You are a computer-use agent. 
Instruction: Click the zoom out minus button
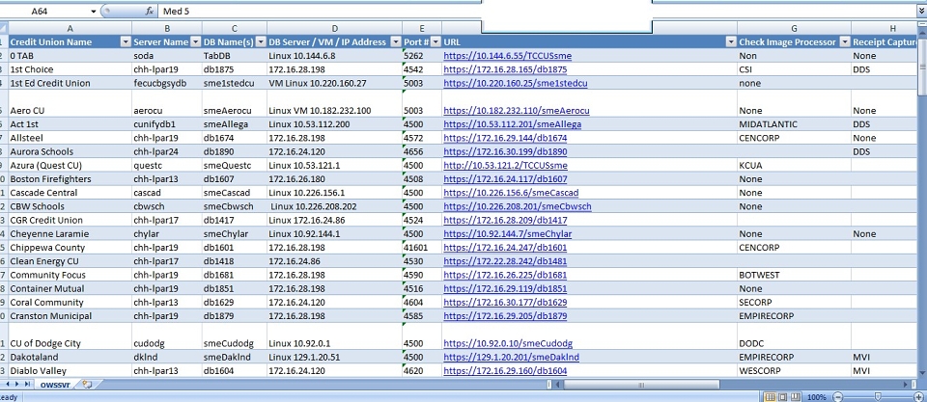tap(836, 396)
